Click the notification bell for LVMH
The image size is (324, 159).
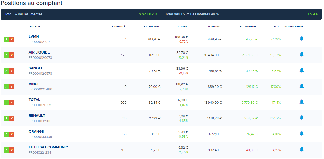pos(302,39)
